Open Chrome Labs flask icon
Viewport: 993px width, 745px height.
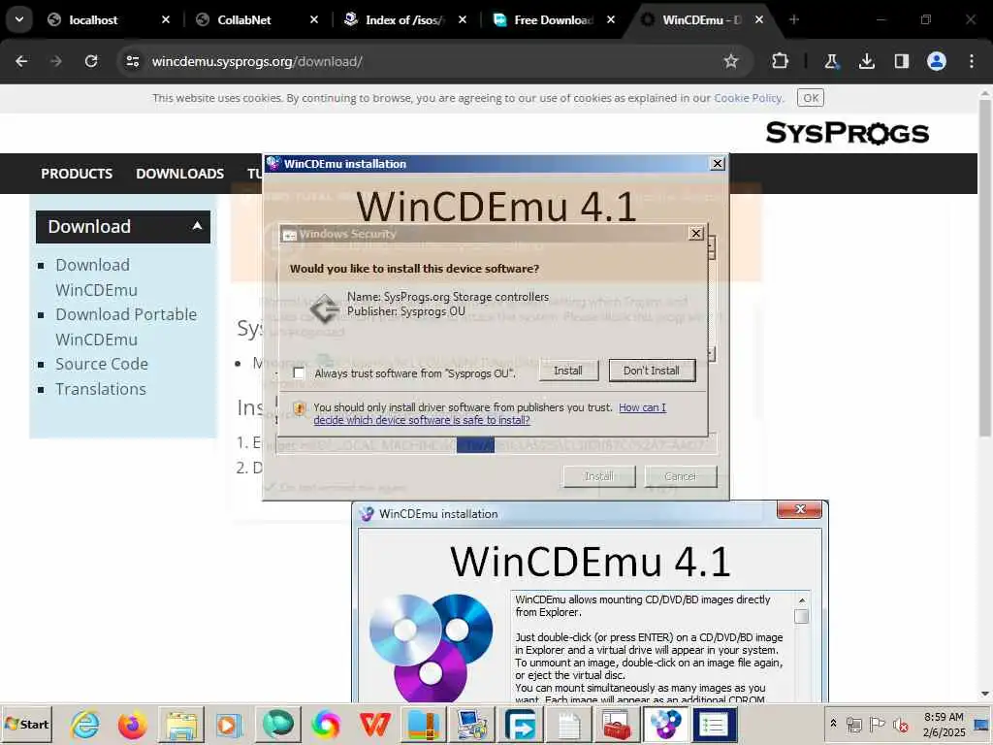[831, 61]
